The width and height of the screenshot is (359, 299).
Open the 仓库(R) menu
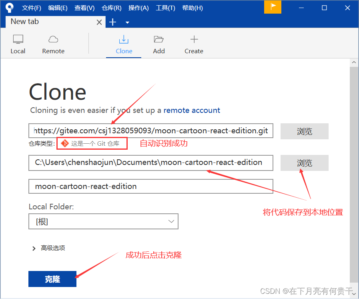(112, 8)
